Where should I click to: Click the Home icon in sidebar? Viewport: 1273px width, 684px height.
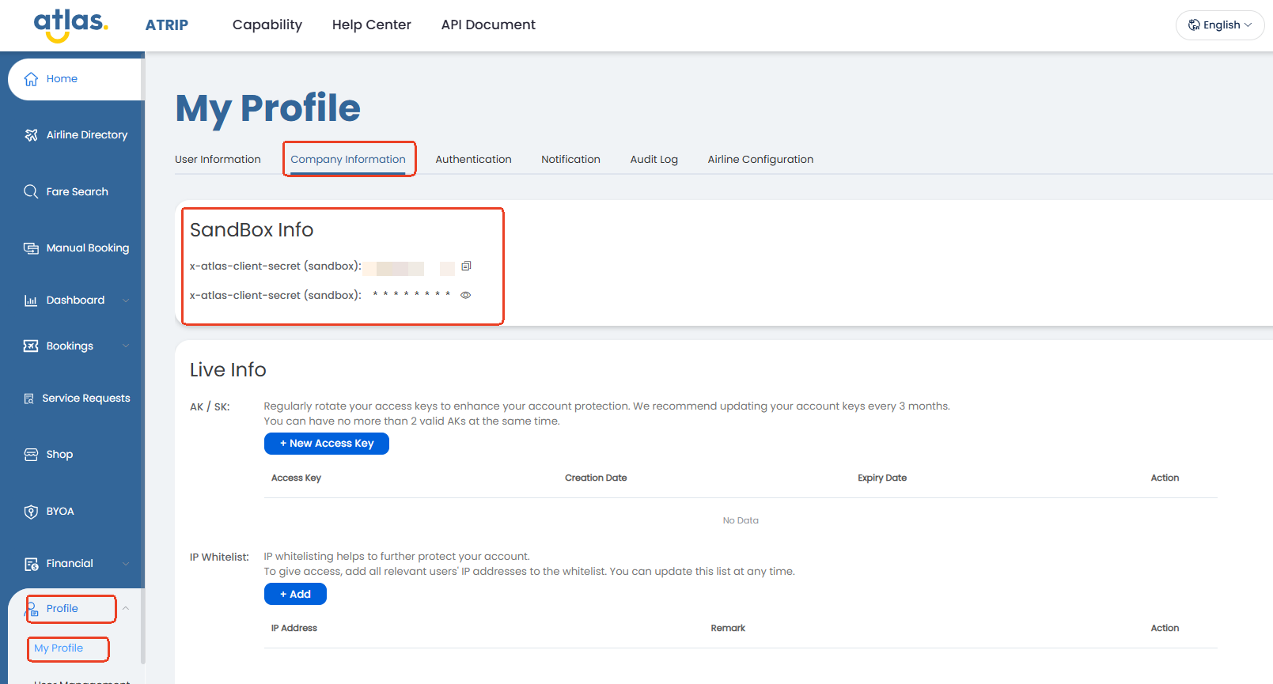31,79
